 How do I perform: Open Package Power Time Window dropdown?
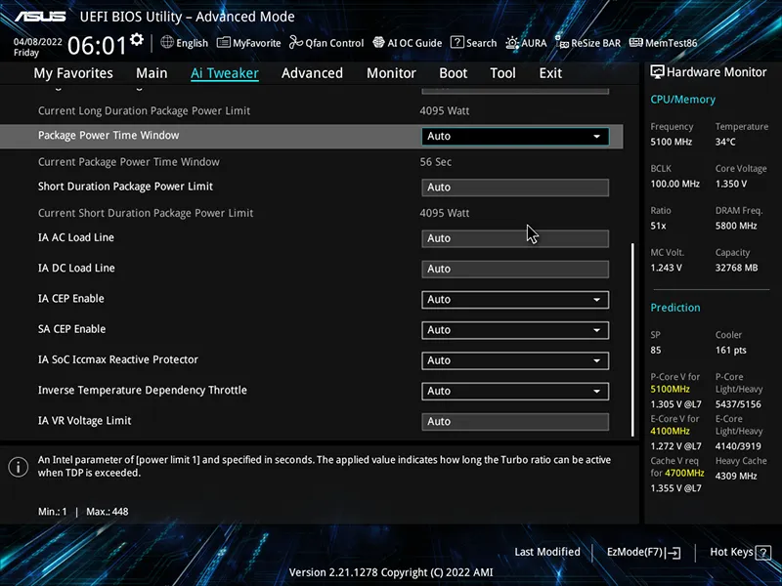pyautogui.click(x=515, y=136)
